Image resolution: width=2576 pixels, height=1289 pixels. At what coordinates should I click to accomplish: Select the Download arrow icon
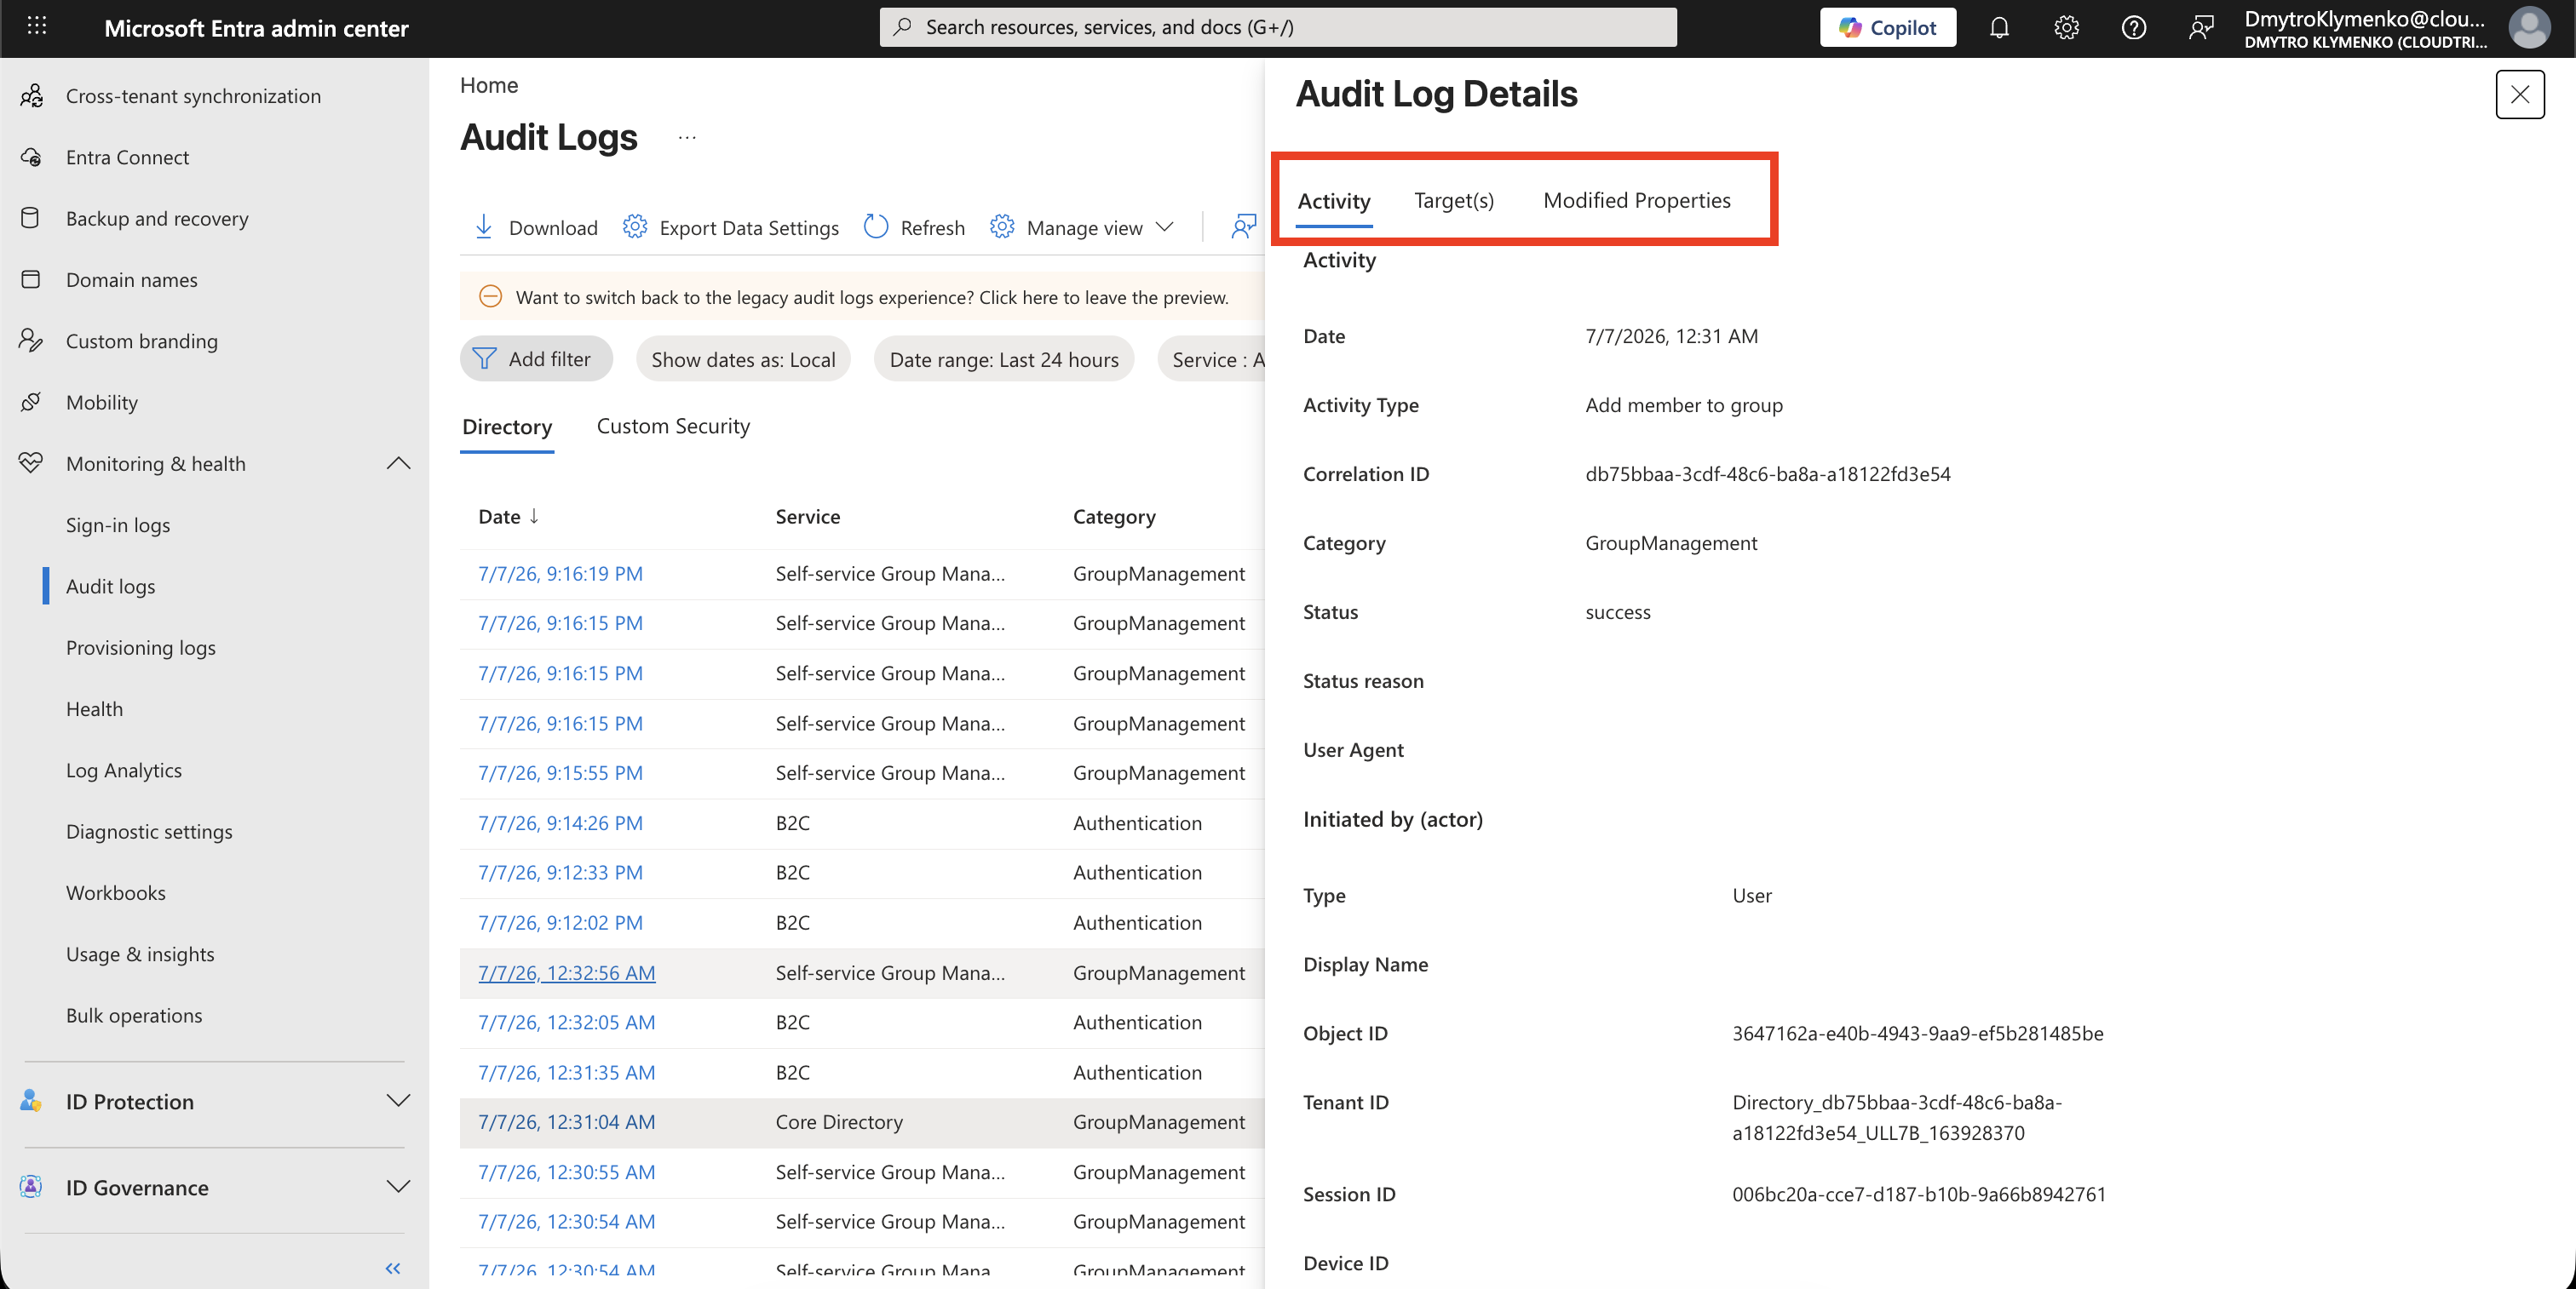pos(484,226)
